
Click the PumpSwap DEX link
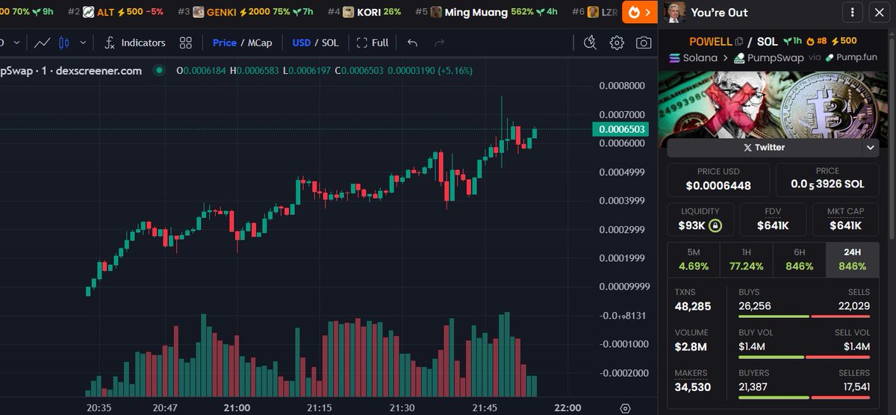tap(768, 57)
